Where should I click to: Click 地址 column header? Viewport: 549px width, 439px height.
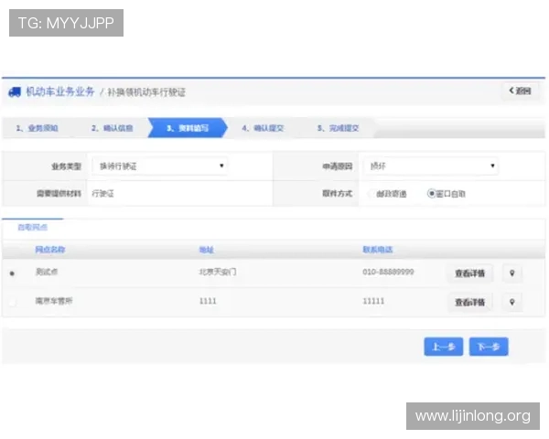207,250
